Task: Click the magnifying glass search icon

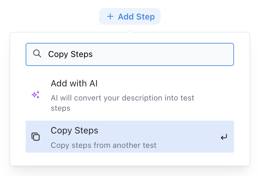Action: [37, 54]
